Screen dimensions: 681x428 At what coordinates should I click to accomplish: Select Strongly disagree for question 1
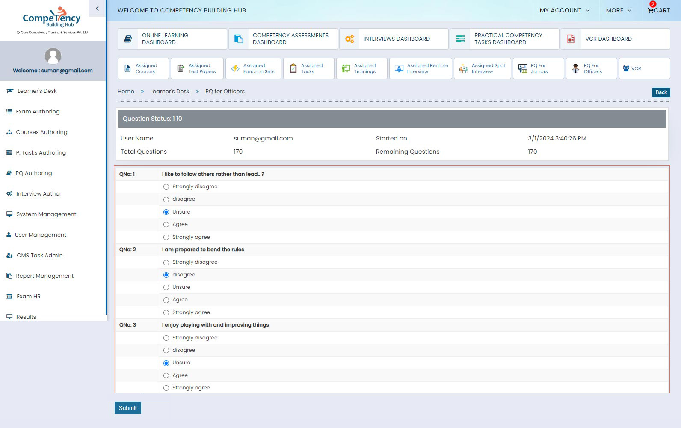(166, 187)
